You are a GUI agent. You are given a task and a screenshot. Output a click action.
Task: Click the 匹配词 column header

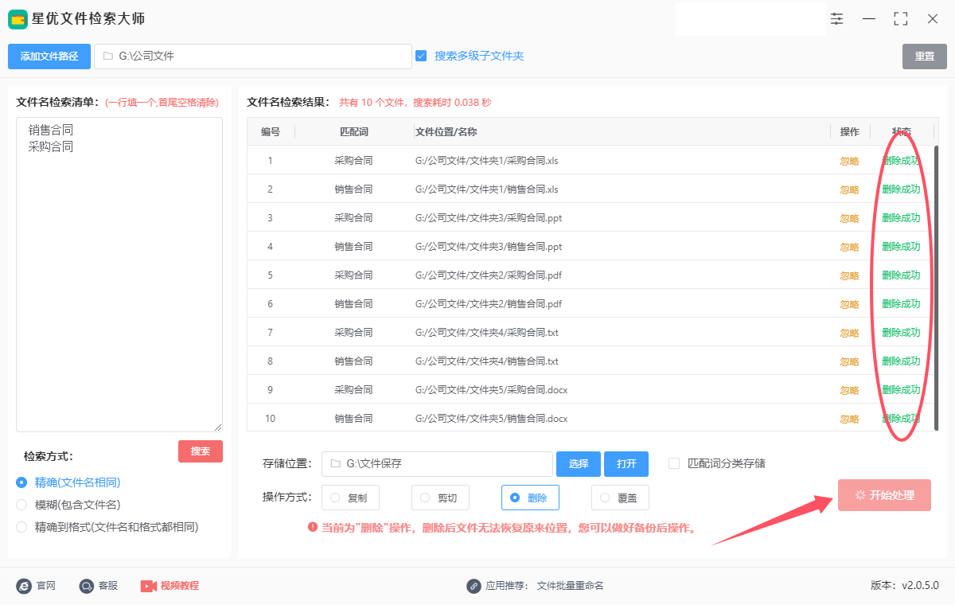coord(354,132)
